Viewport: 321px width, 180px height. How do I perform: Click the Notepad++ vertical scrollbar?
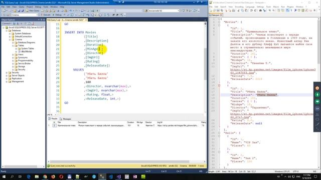click(319, 93)
